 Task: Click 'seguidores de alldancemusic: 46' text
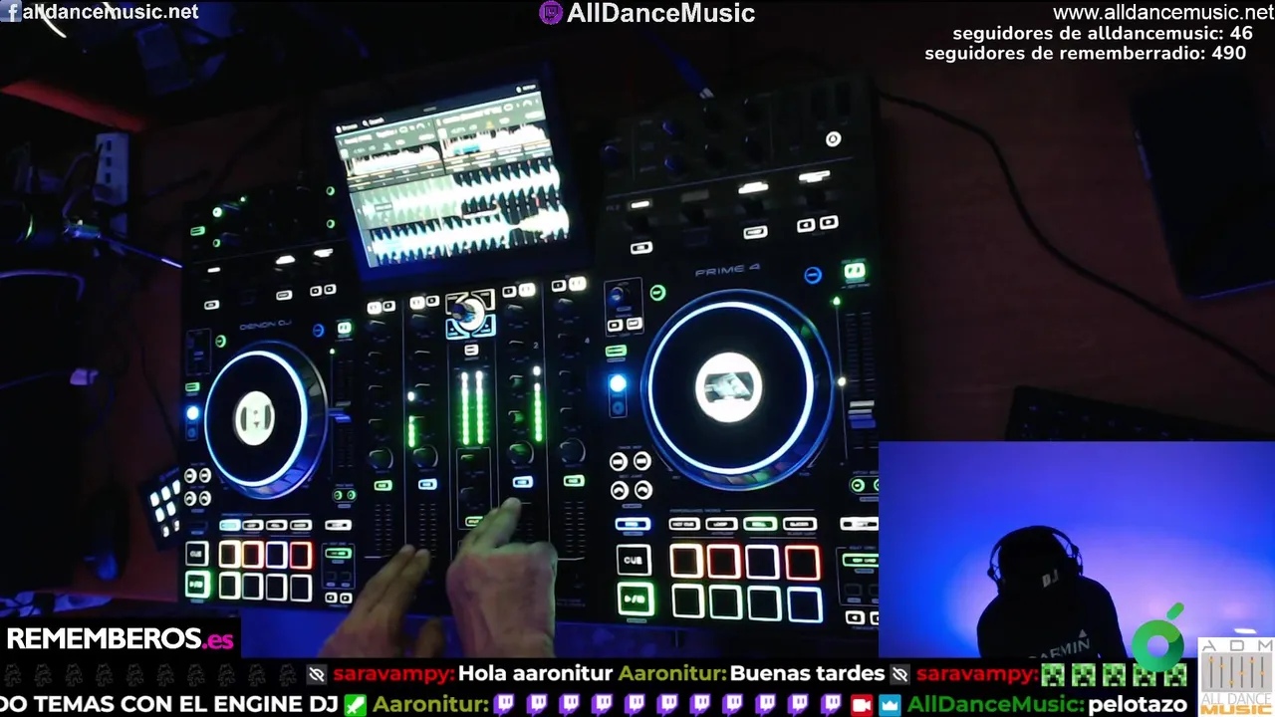(1103, 34)
